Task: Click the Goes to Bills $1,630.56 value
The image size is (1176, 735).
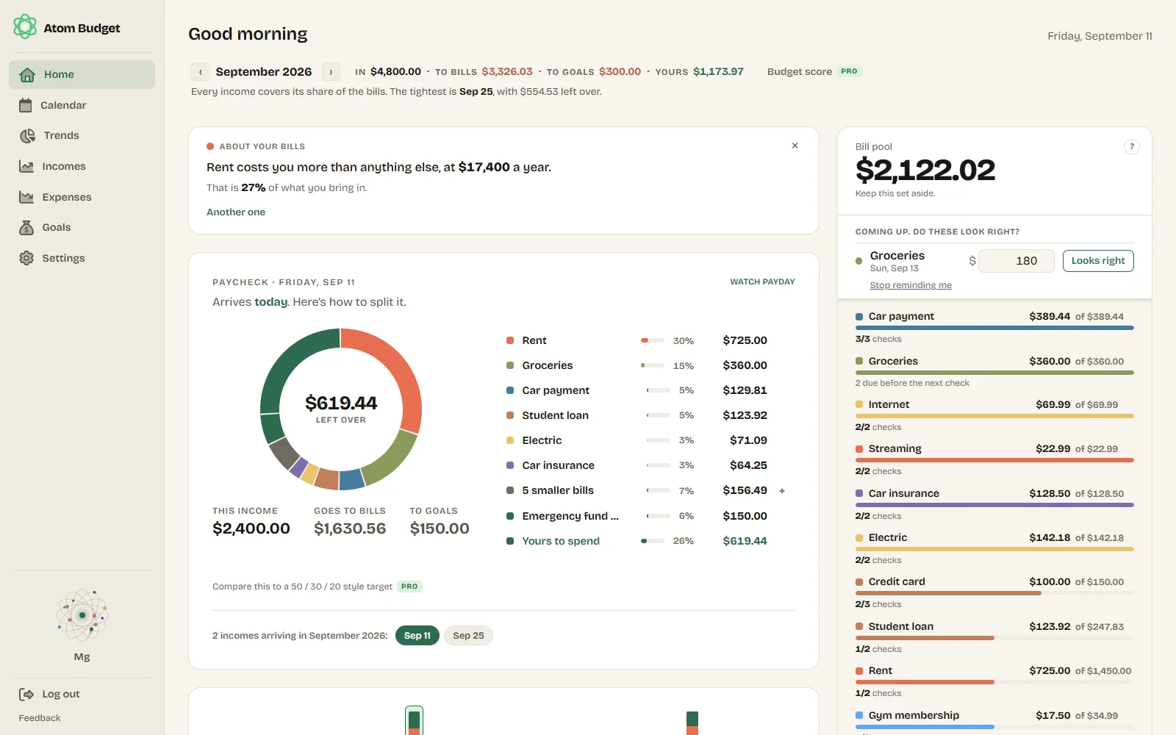Action: coord(350,528)
